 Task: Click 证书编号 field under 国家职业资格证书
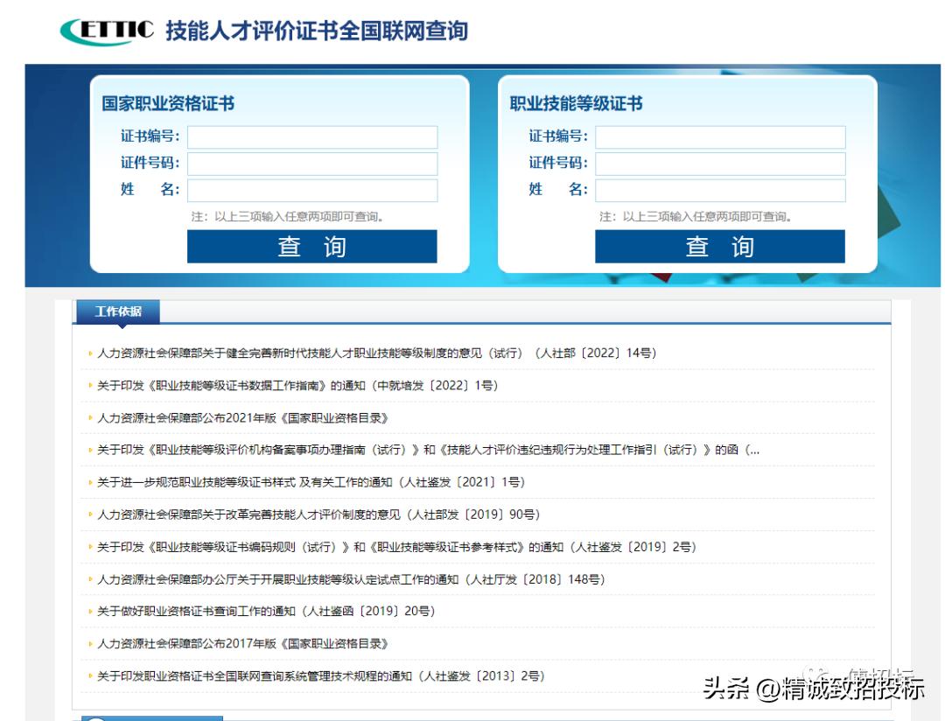[311, 136]
